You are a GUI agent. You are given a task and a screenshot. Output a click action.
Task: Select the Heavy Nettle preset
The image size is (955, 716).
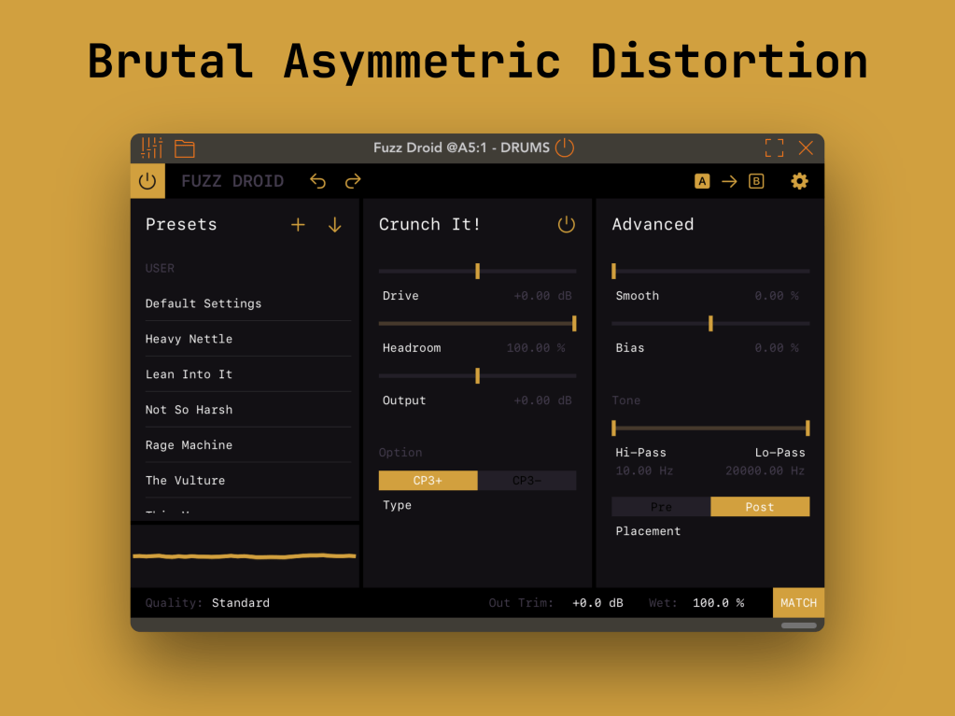189,339
